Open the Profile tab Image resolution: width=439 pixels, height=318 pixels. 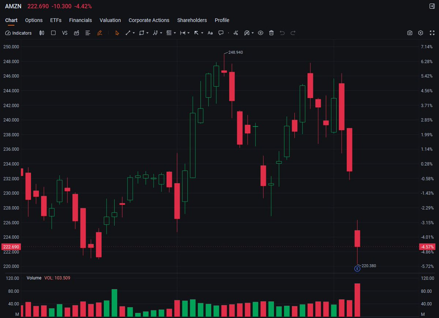[x=222, y=20]
